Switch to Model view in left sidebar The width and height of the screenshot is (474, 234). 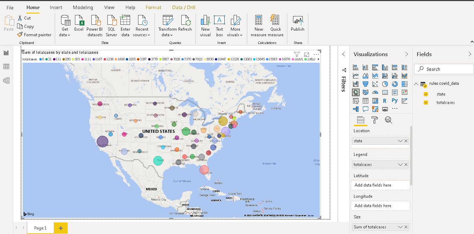pyautogui.click(x=6, y=81)
